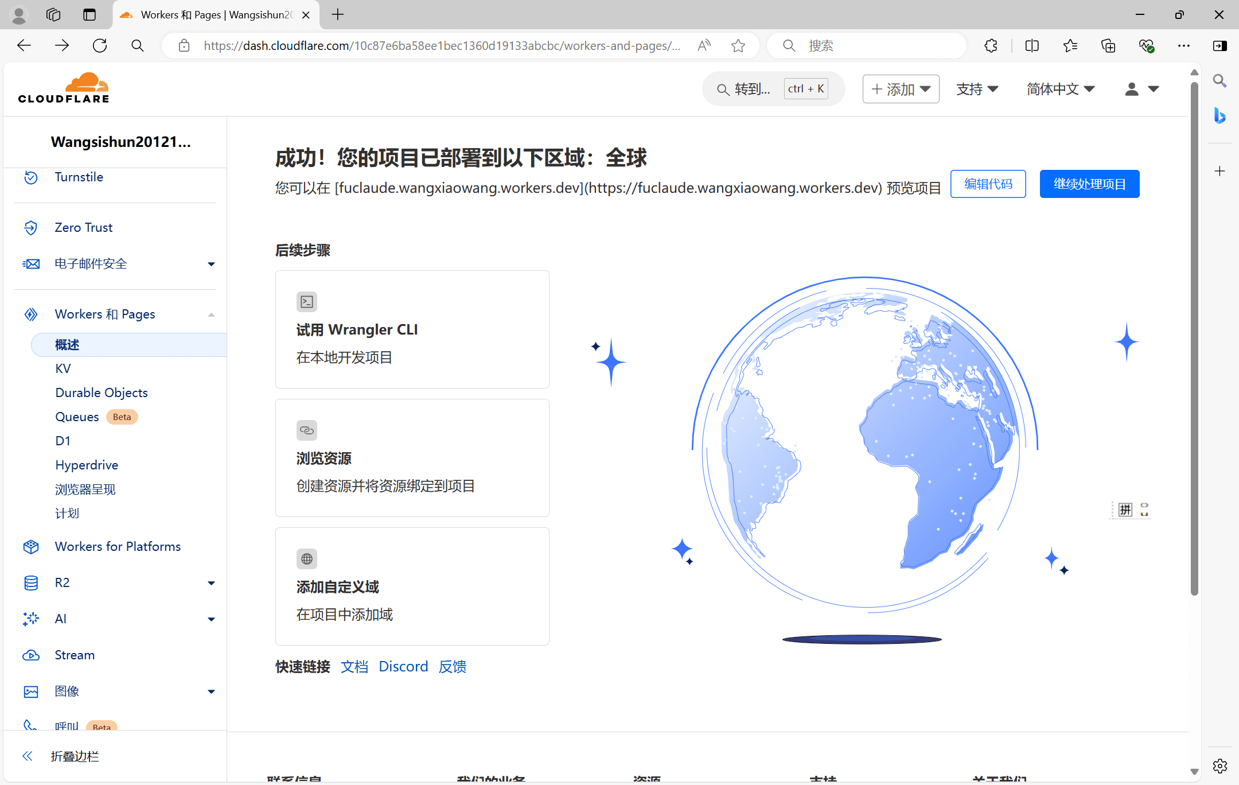Open the 添加自定义域 card
Image resolution: width=1239 pixels, height=785 pixels.
click(412, 586)
